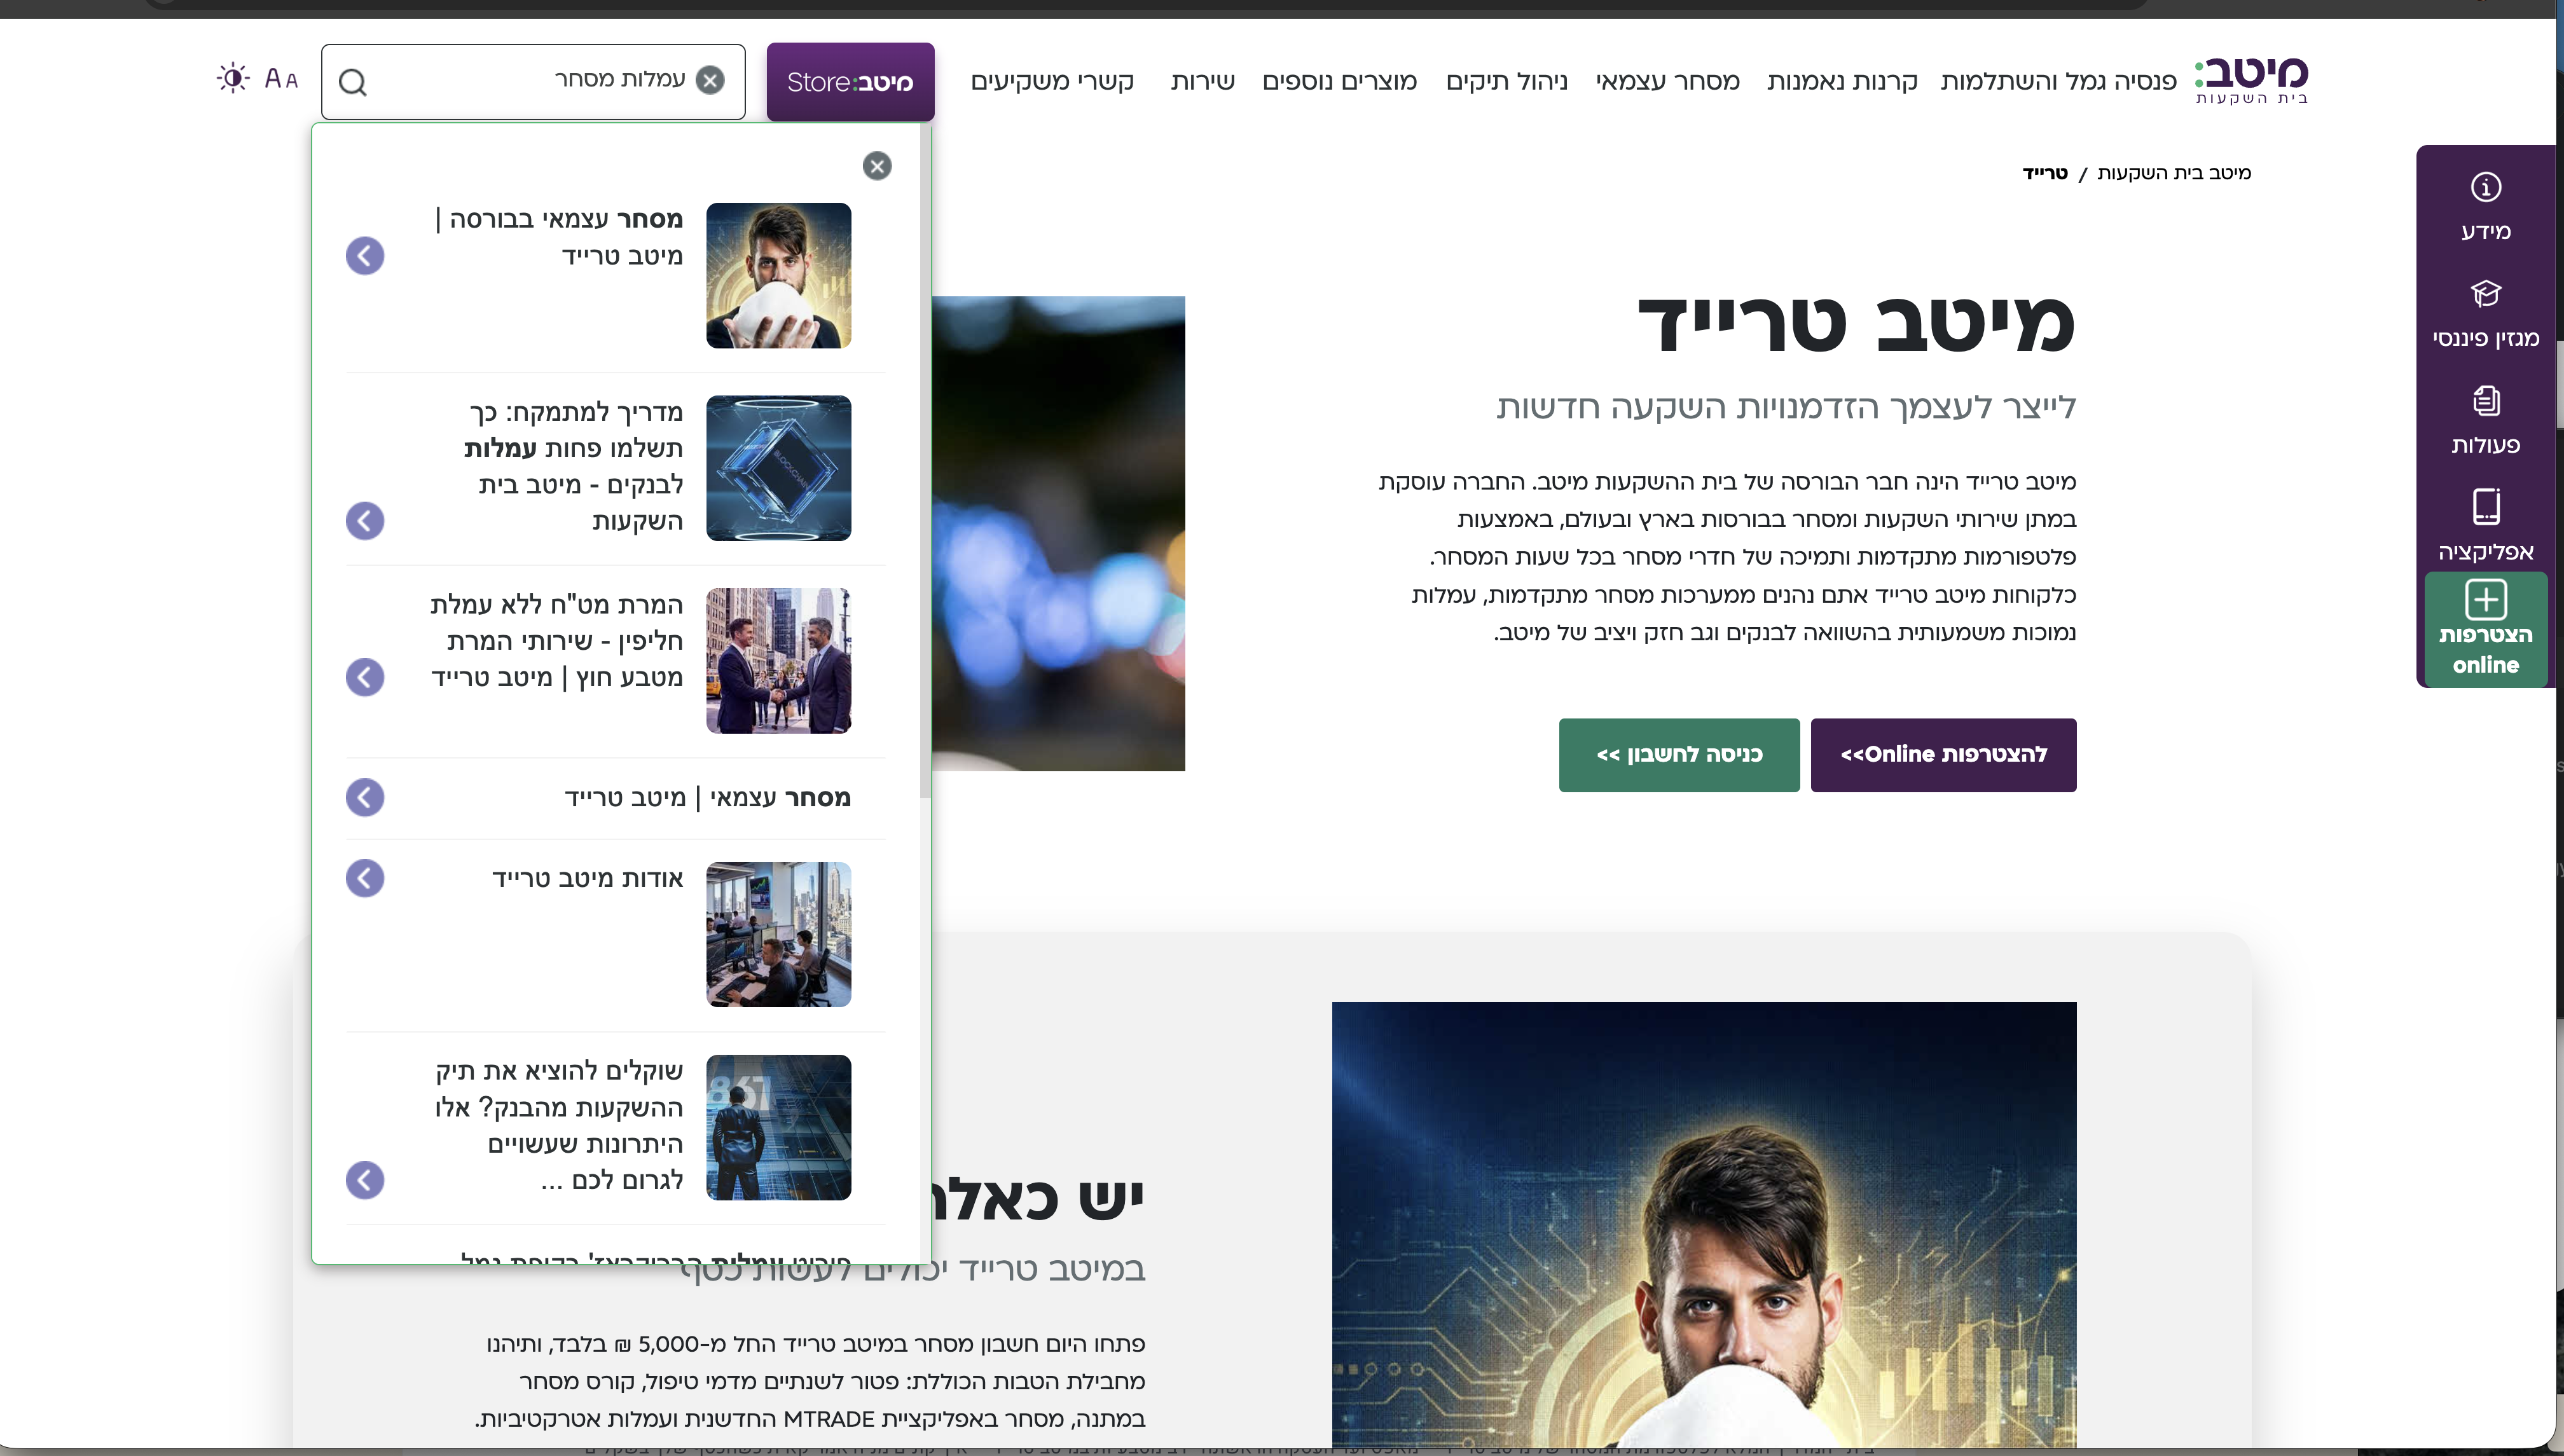Open the קשרי משקיעים menu
The image size is (2564, 1456).
click(x=1052, y=82)
